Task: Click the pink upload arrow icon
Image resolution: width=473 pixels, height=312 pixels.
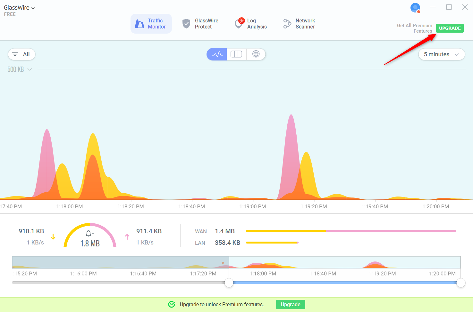Action: [127, 236]
